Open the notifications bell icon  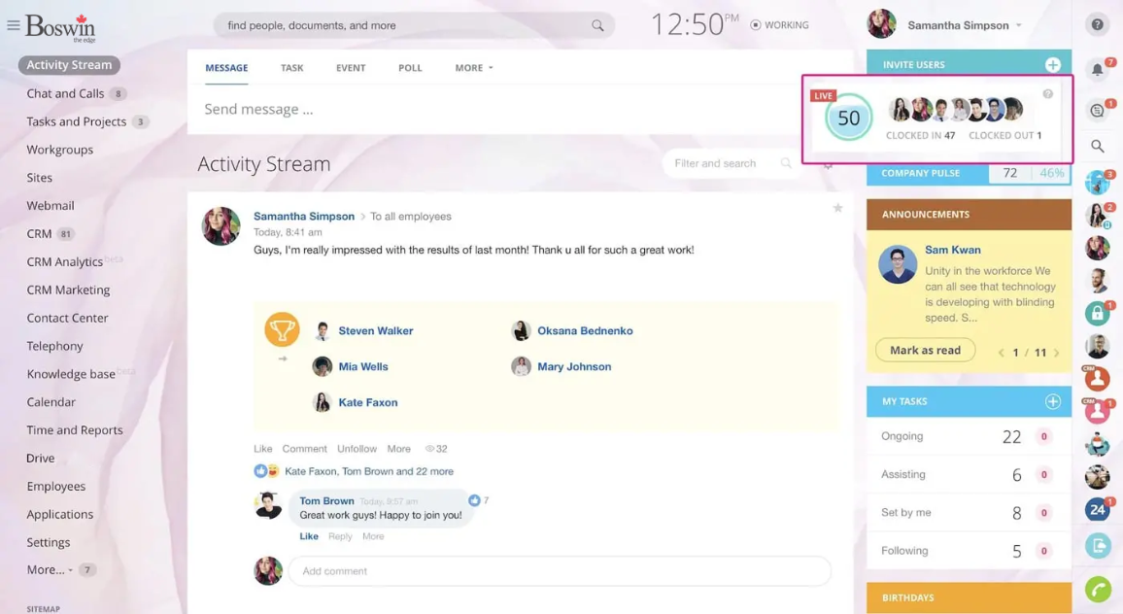point(1097,70)
